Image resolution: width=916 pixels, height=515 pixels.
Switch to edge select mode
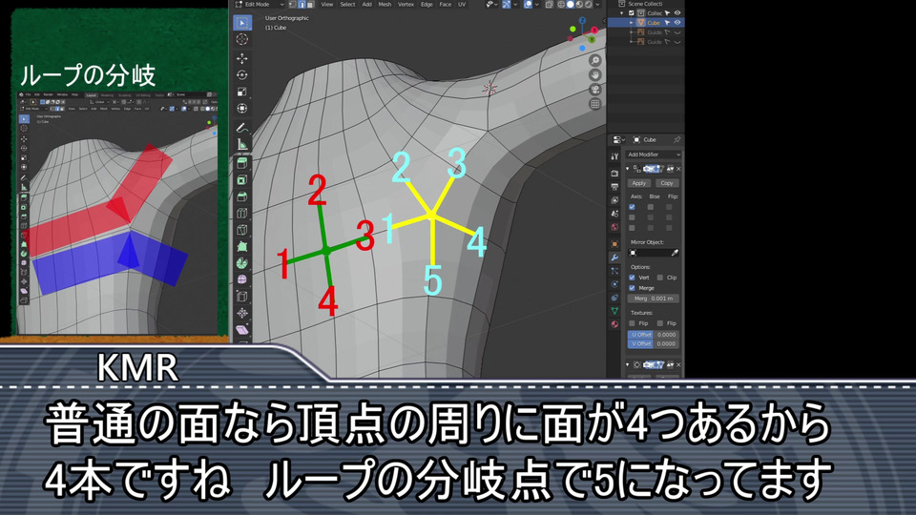pyautogui.click(x=302, y=4)
